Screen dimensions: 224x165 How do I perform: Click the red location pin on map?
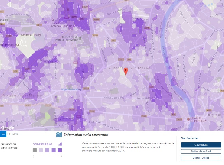point(126,71)
